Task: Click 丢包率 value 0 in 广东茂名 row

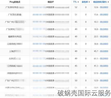Action: [x=86, y=15]
